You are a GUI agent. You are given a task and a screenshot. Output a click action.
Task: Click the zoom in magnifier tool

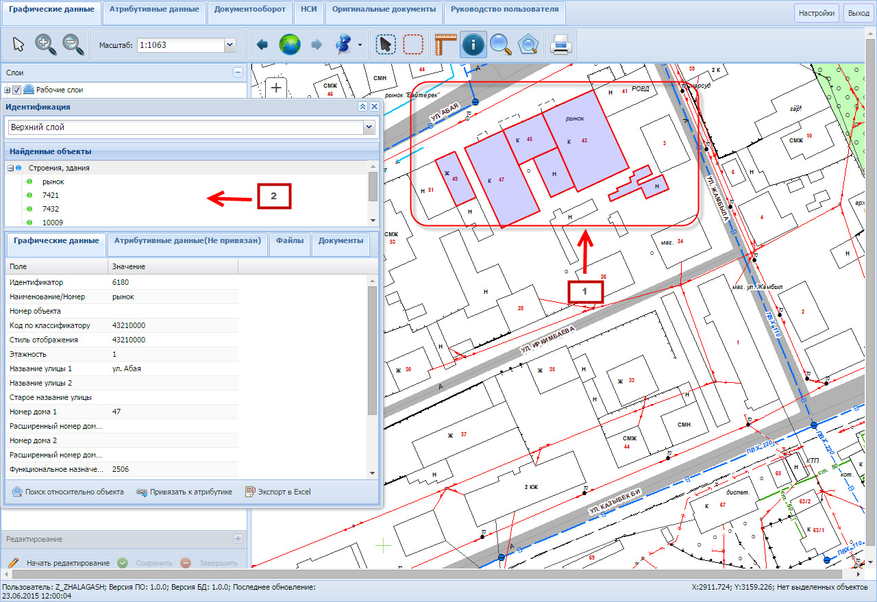point(45,45)
